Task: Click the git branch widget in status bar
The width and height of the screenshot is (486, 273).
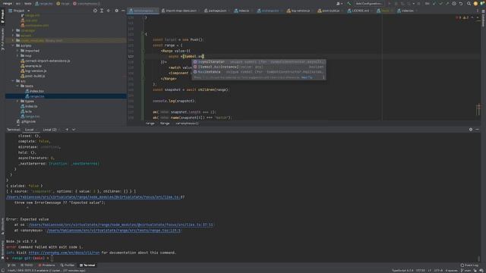Action: click(465, 271)
